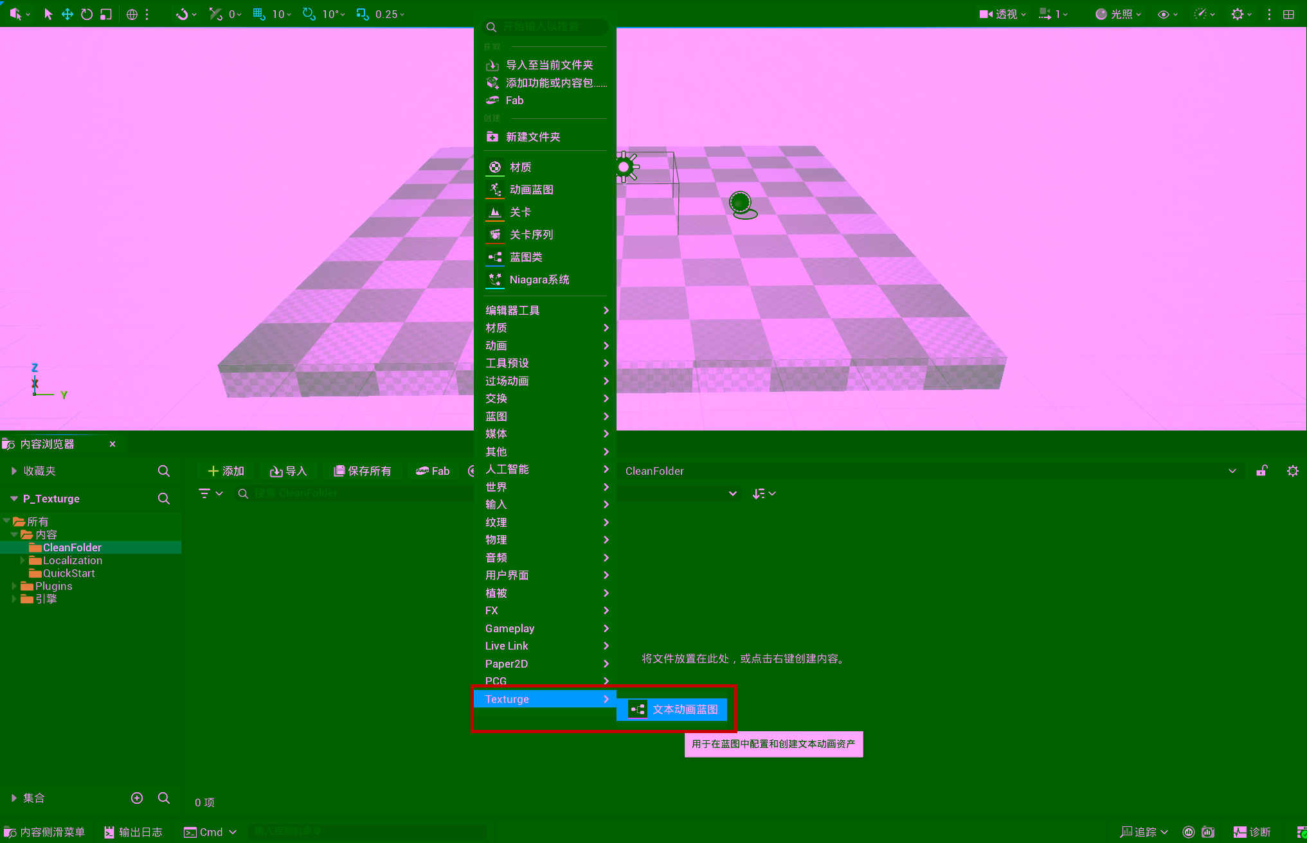Expand the Plugins folder
Viewport: 1307px width, 843px height.
14,586
